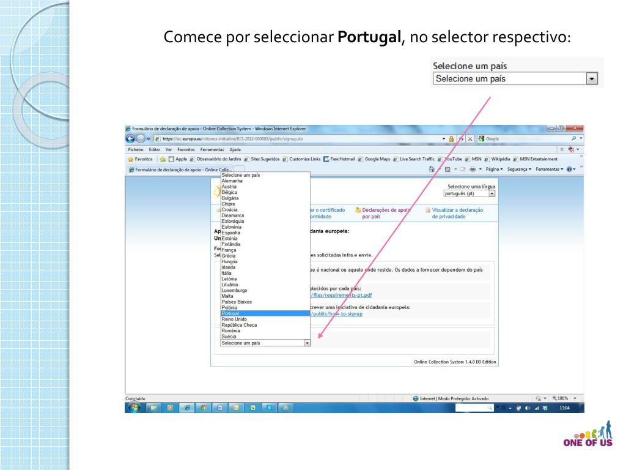Open the public/how-to-signup link

337,314
